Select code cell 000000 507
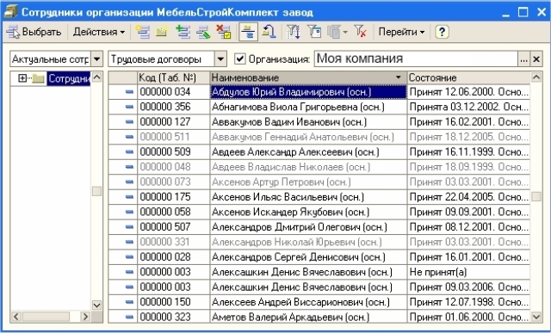Image resolution: width=551 pixels, height=333 pixels. coord(173,227)
